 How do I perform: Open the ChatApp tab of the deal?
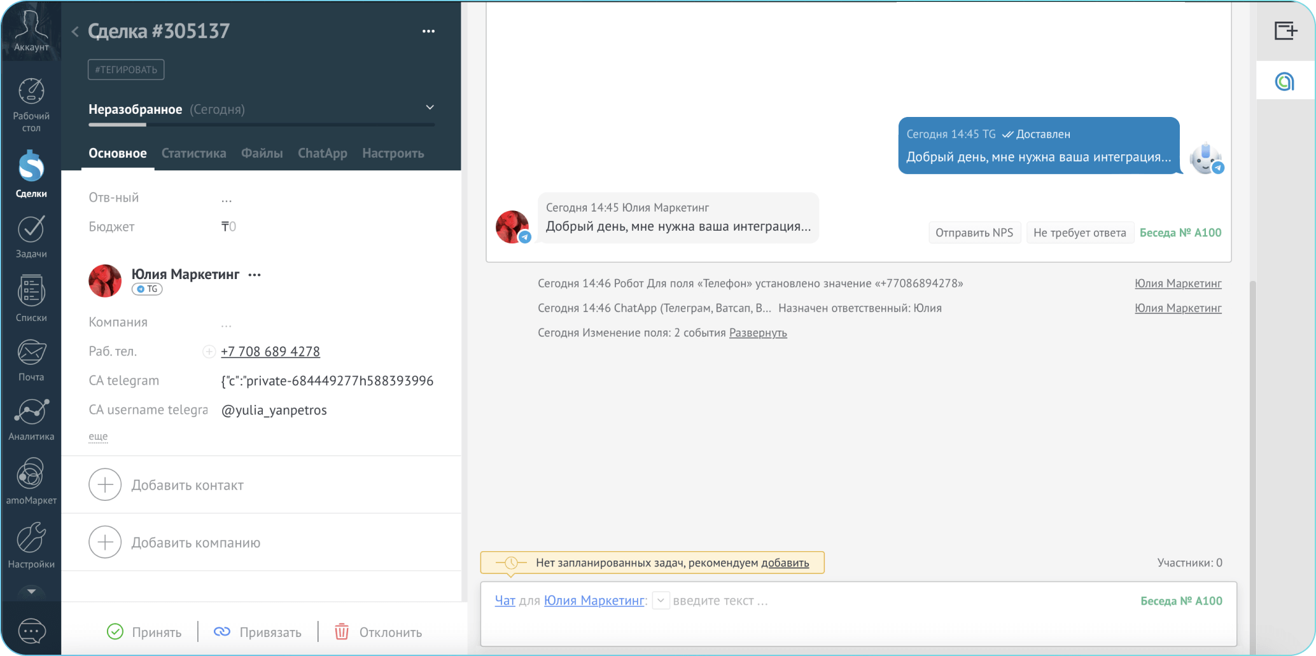coord(323,153)
